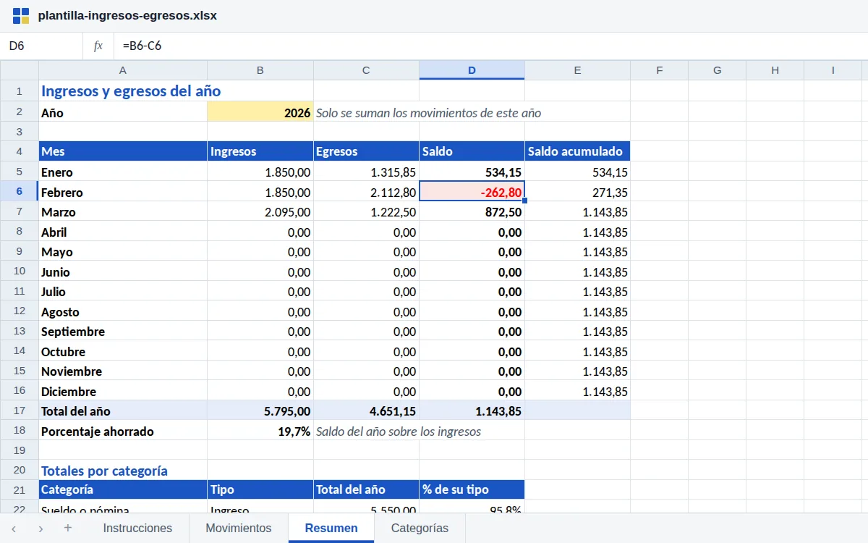Click the 'Total del año' label
Viewport: 868px width, 543px height.
[x=123, y=411]
